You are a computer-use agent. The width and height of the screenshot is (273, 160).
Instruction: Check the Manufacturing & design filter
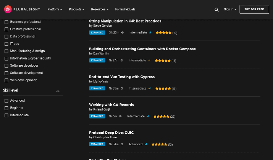pos(6,51)
